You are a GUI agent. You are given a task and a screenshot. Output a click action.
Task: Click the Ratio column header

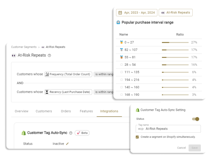pos(180,34)
